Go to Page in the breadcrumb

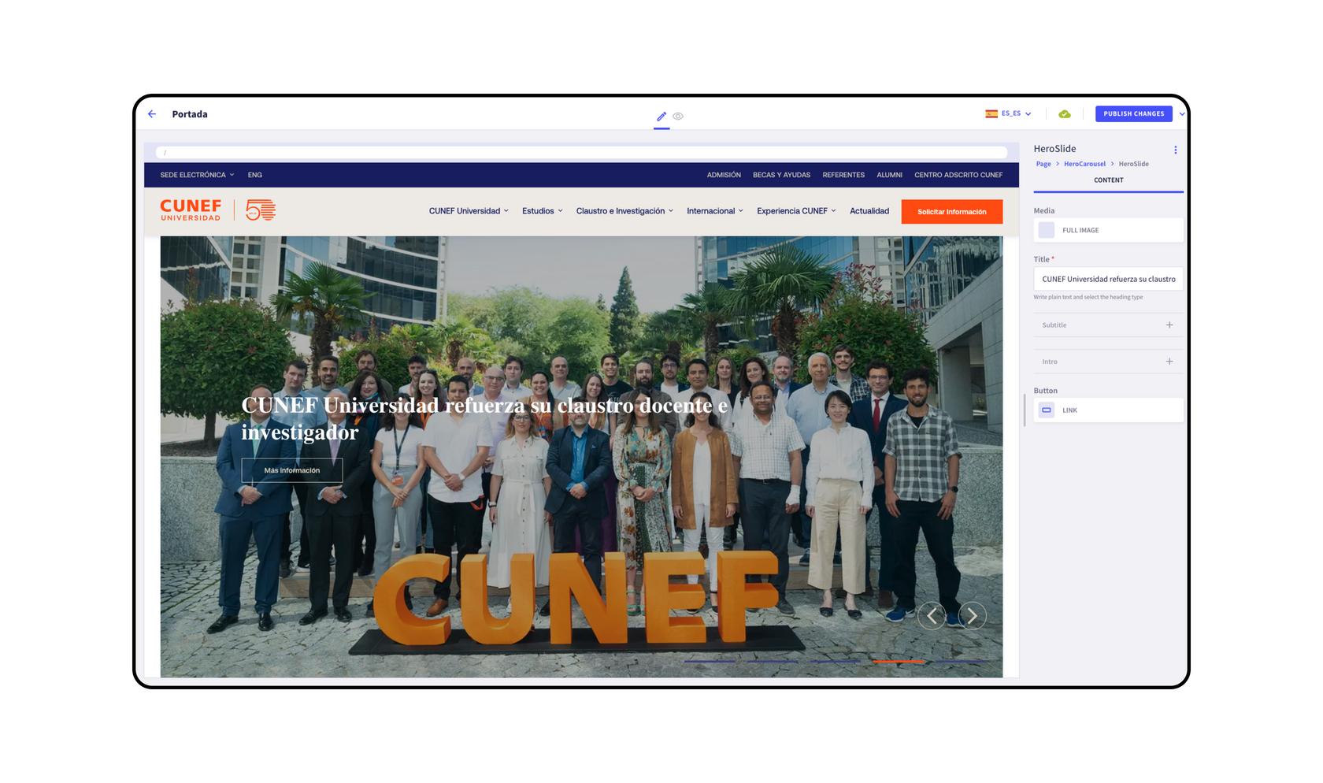click(x=1043, y=164)
